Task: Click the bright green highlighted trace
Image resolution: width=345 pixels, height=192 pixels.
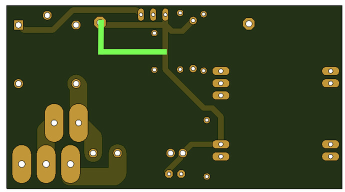Action: [x=132, y=51]
